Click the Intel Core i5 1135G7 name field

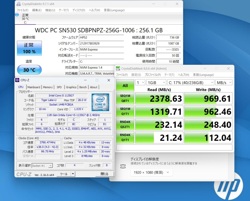pos(61,95)
